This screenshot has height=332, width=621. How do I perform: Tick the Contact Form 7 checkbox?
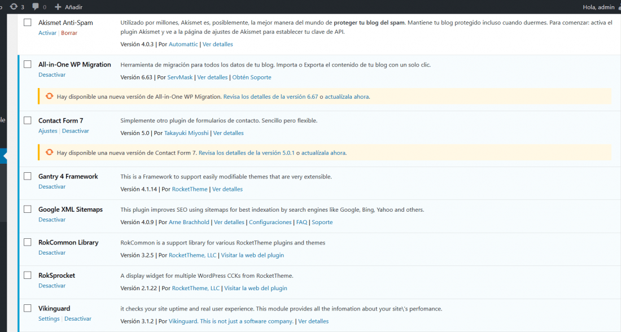27,120
